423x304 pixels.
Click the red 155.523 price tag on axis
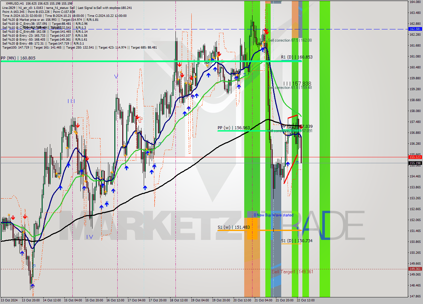pos(415,157)
